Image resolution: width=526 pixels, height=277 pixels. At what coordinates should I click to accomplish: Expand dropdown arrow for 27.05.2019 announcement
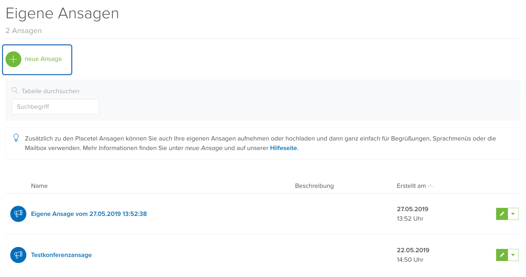[513, 214]
